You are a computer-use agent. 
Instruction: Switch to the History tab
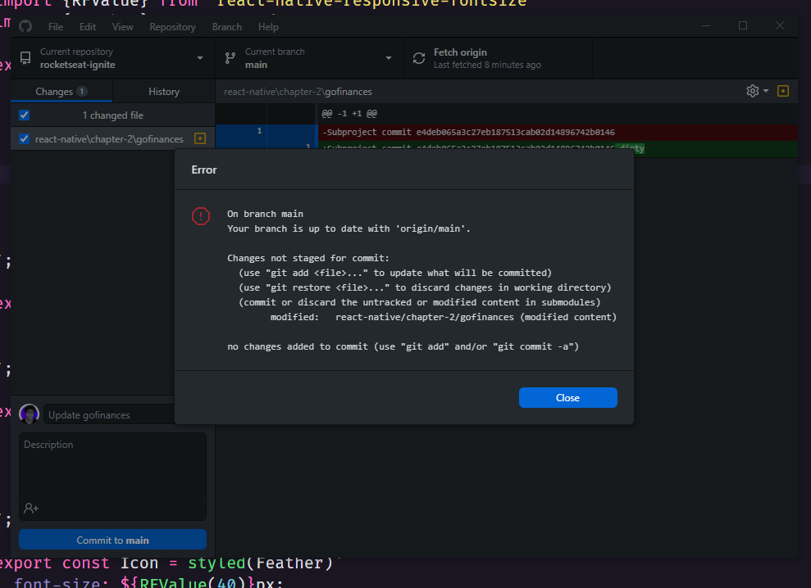[x=163, y=91]
